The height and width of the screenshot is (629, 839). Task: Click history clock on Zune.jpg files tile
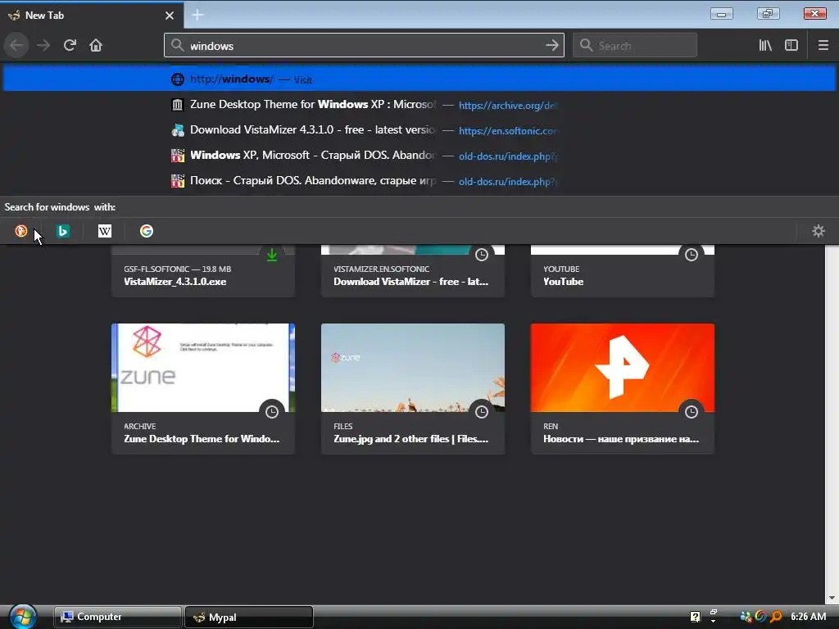coord(482,412)
